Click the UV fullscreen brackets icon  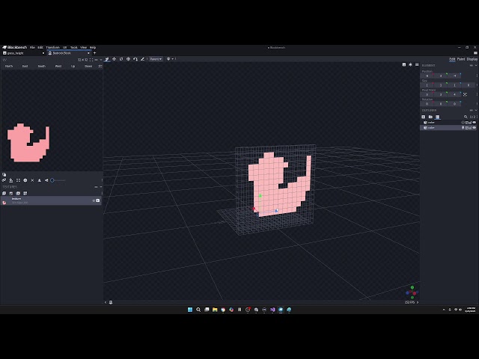(91, 60)
